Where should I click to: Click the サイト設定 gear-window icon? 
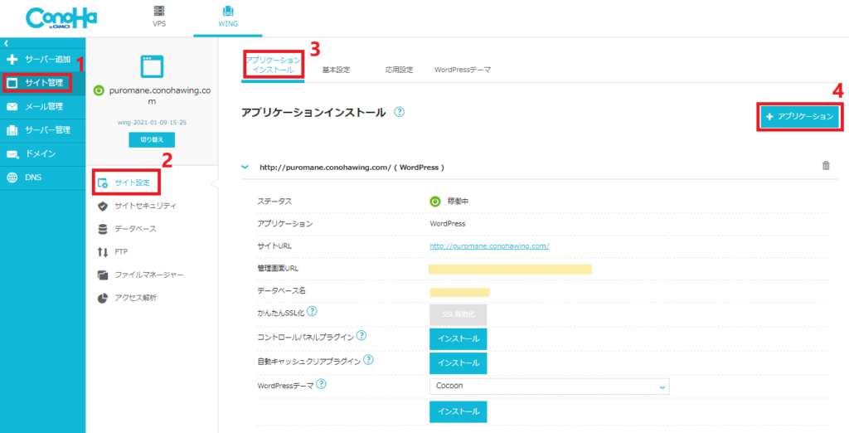coord(103,183)
